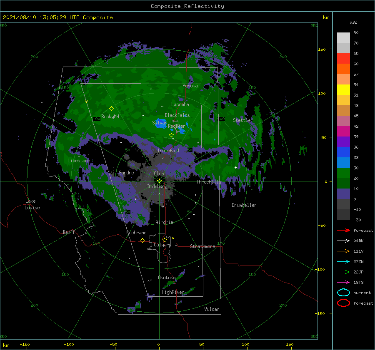Select the Cochrane label
375x350 pixels.
[136, 233]
